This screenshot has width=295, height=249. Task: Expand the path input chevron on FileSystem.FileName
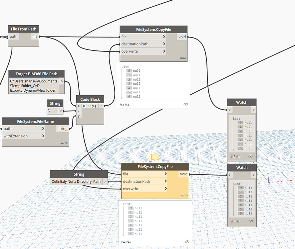click(43, 128)
